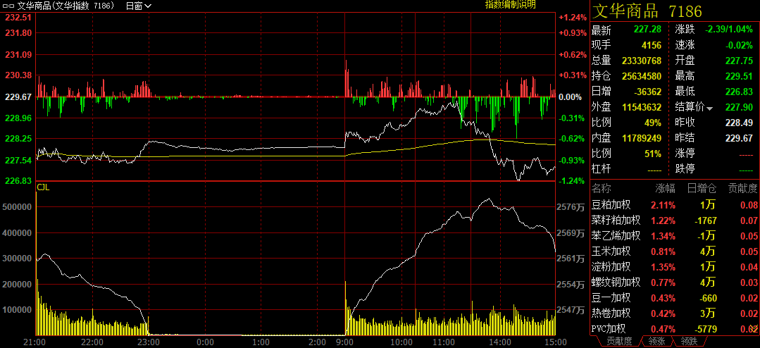This screenshot has width=760, height=348.
Task: Click the 23:00 marker on time axis
Action: click(x=148, y=342)
